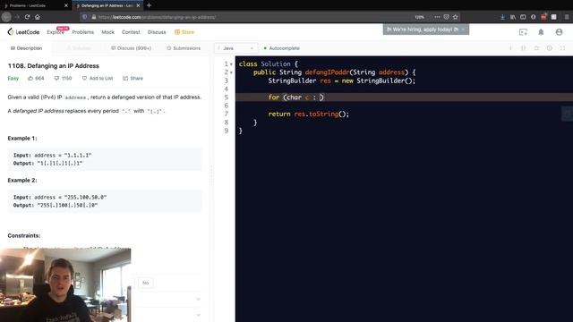Open the user profile avatar menu
Viewport: 573px width, 322px height.
point(559,32)
